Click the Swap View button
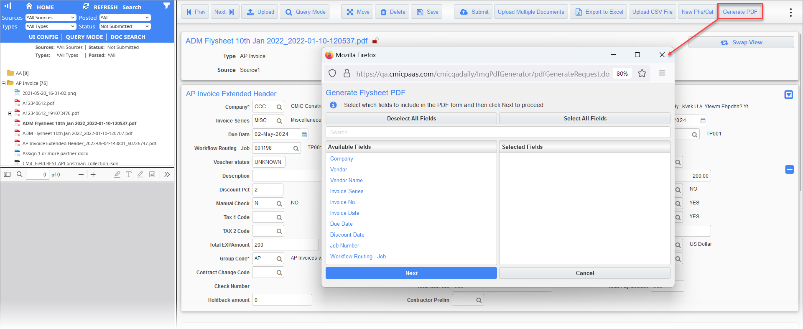The height and width of the screenshot is (329, 803). point(741,42)
